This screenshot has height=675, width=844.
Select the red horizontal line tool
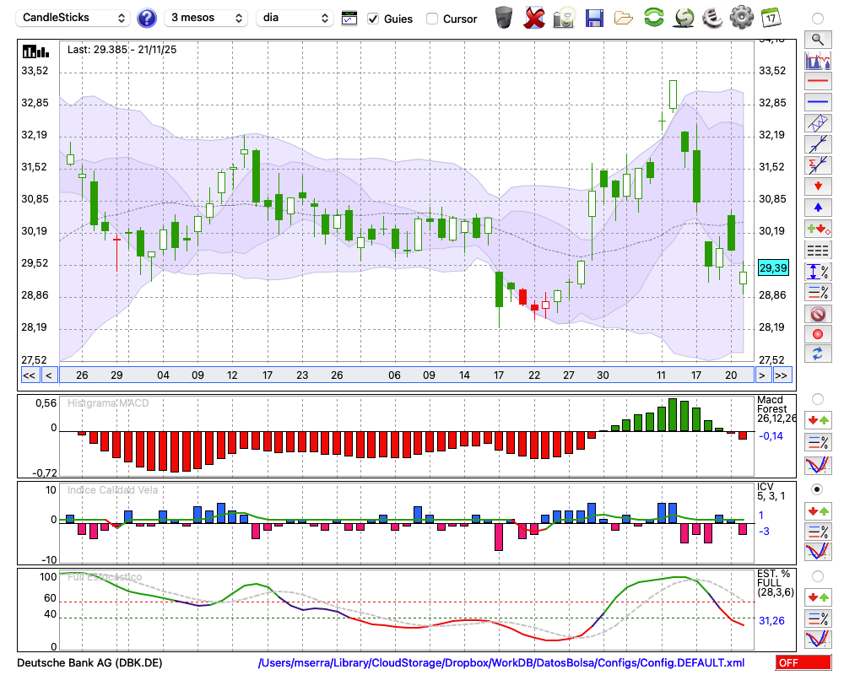817,81
